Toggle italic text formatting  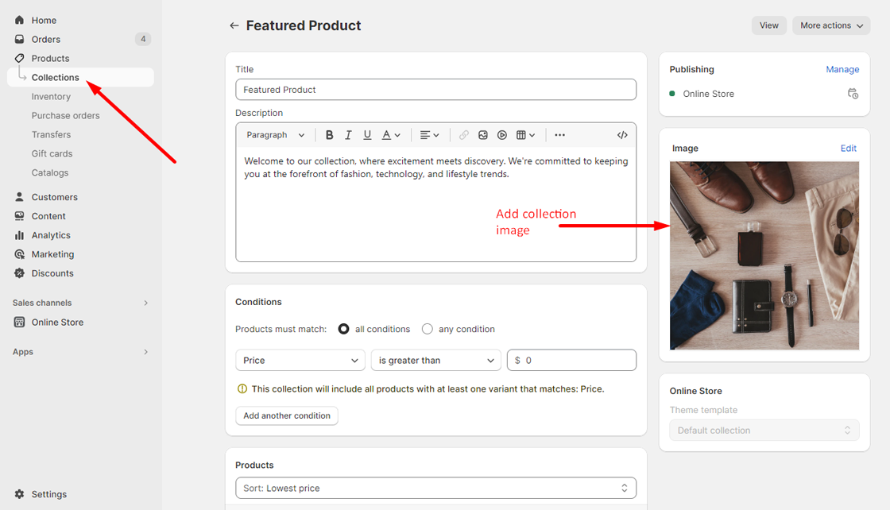point(348,135)
